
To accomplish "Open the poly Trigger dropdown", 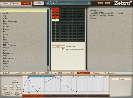I will point(17,93).
